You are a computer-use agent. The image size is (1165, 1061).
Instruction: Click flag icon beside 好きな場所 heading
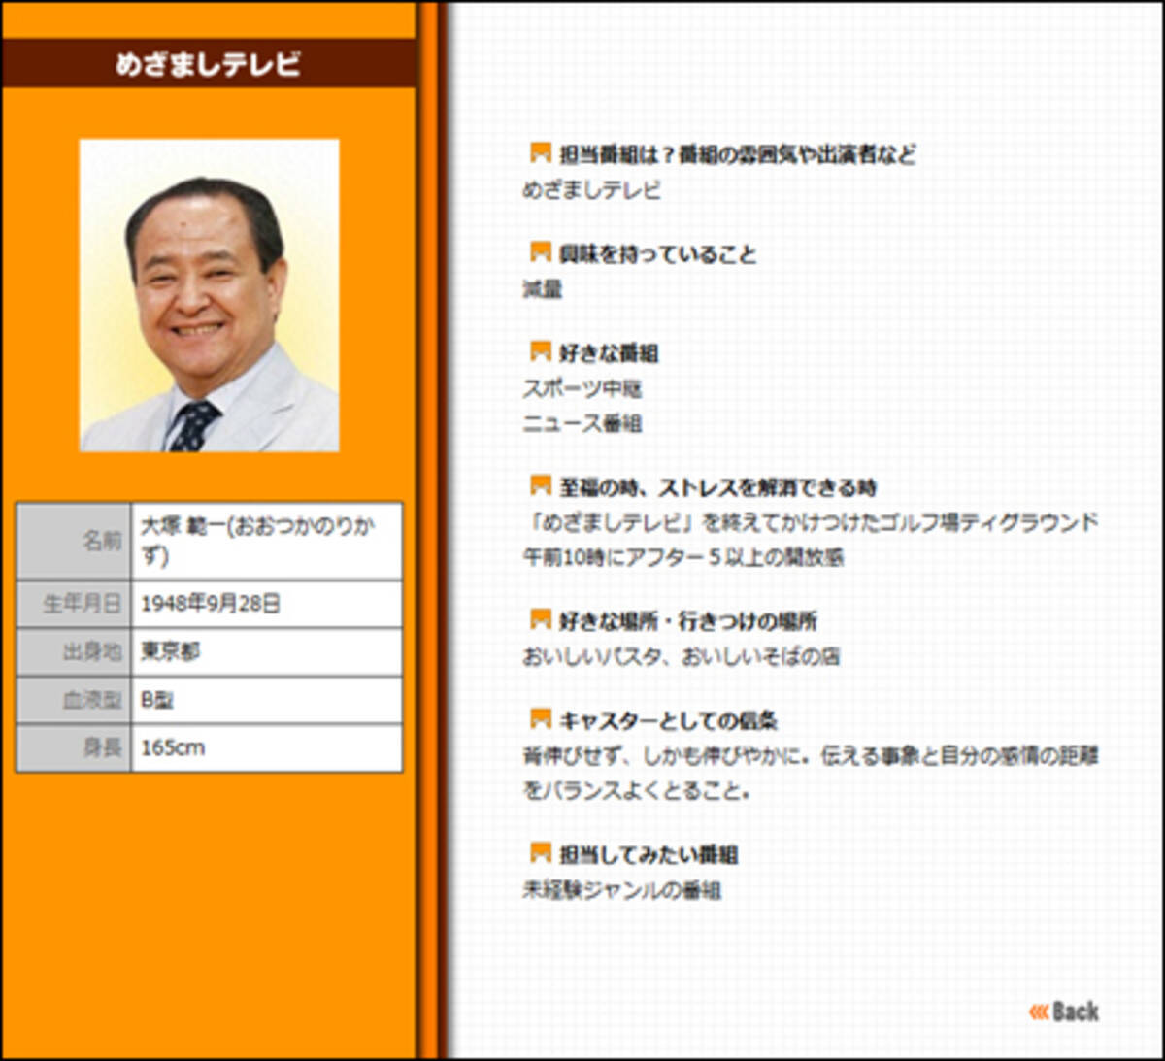[541, 619]
